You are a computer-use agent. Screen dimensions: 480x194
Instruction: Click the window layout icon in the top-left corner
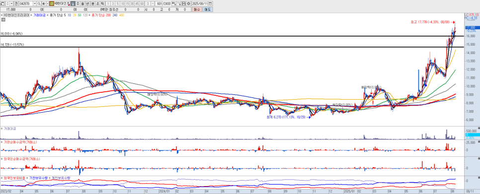click(x=2, y=3)
